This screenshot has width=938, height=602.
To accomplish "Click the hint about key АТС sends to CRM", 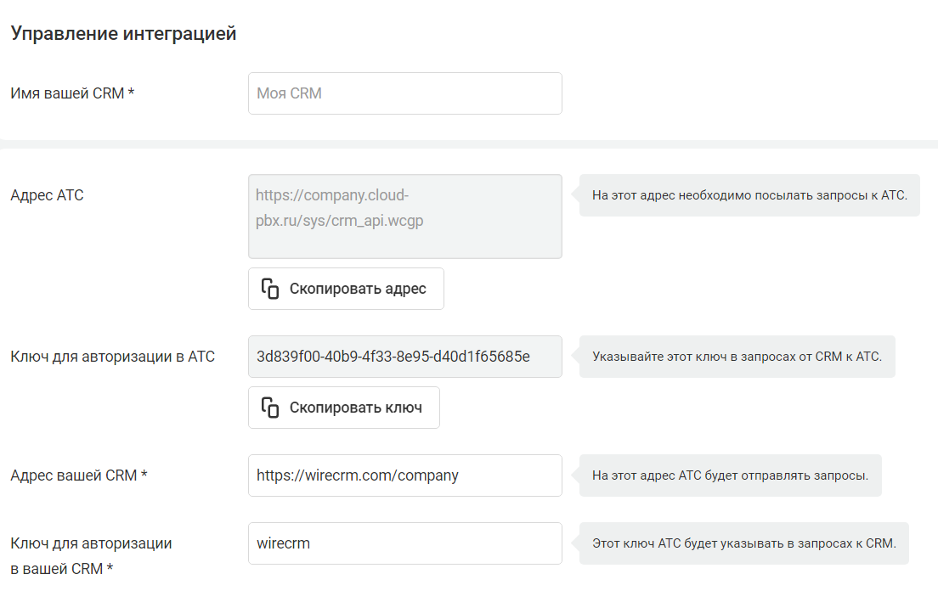I will (x=743, y=543).
